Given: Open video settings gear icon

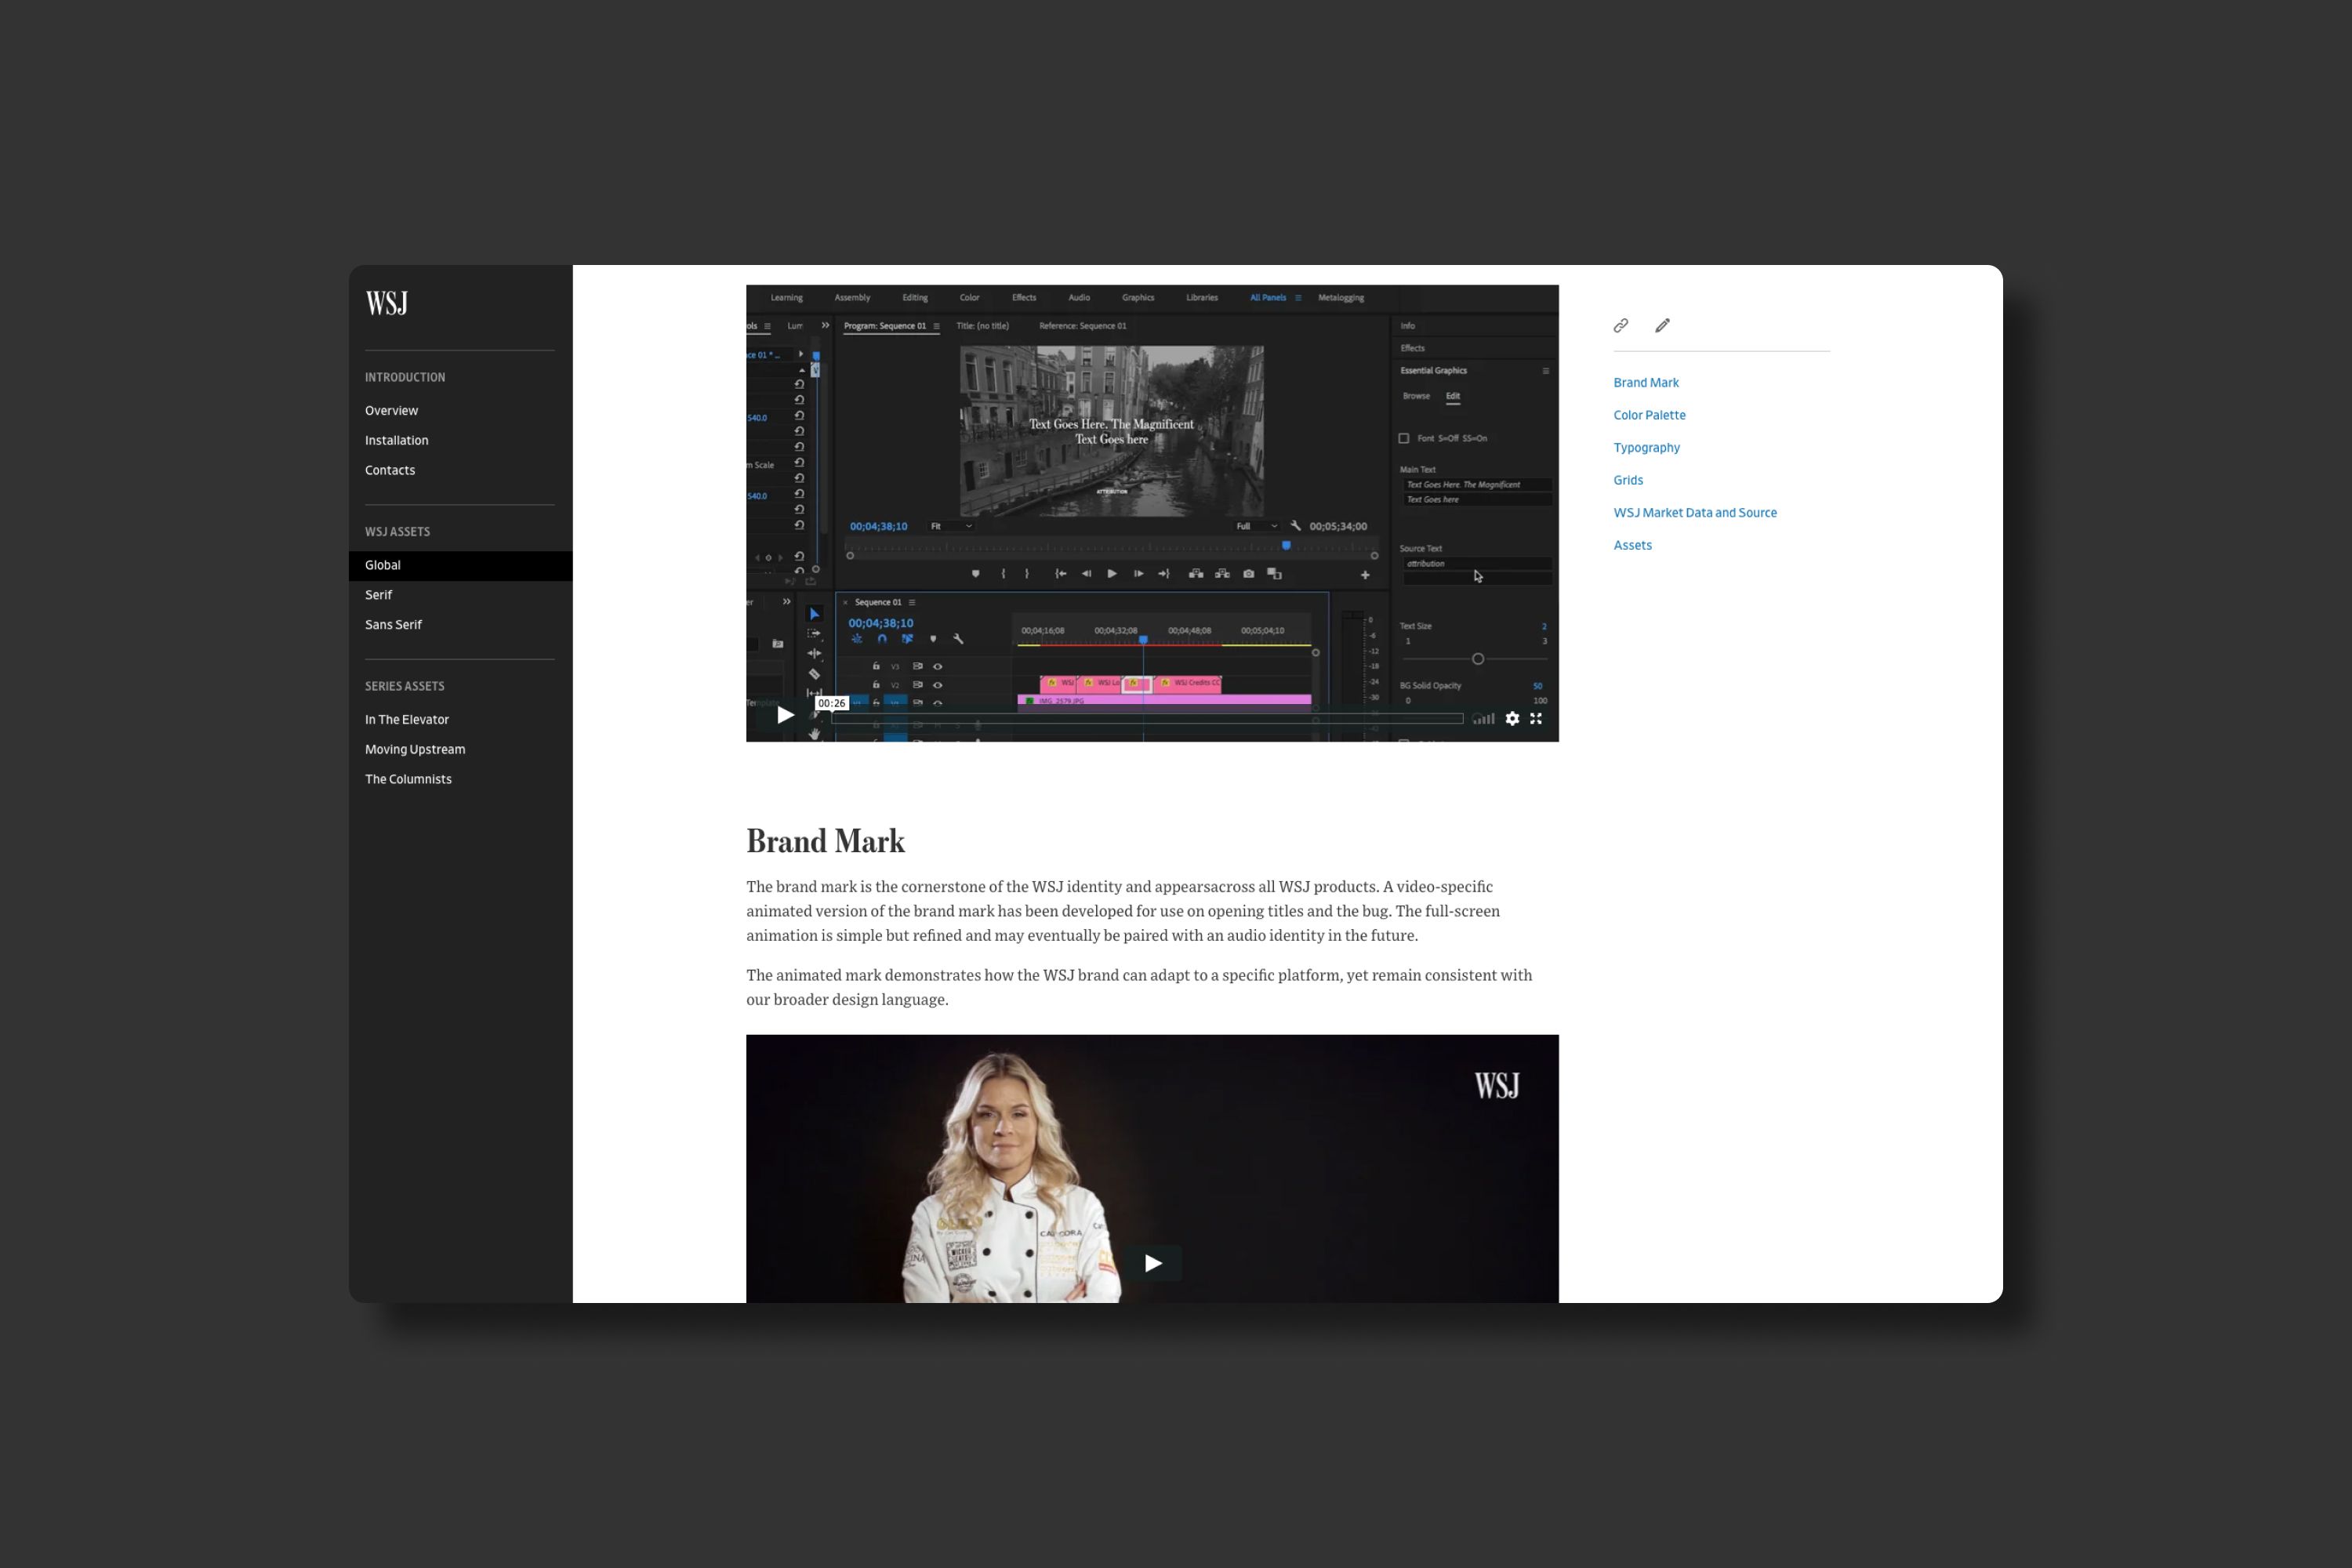Looking at the screenshot, I should coord(1512,718).
